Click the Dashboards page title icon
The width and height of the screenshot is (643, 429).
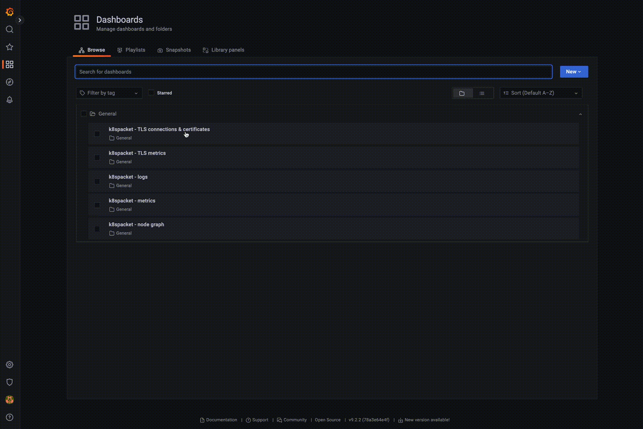pyautogui.click(x=82, y=23)
